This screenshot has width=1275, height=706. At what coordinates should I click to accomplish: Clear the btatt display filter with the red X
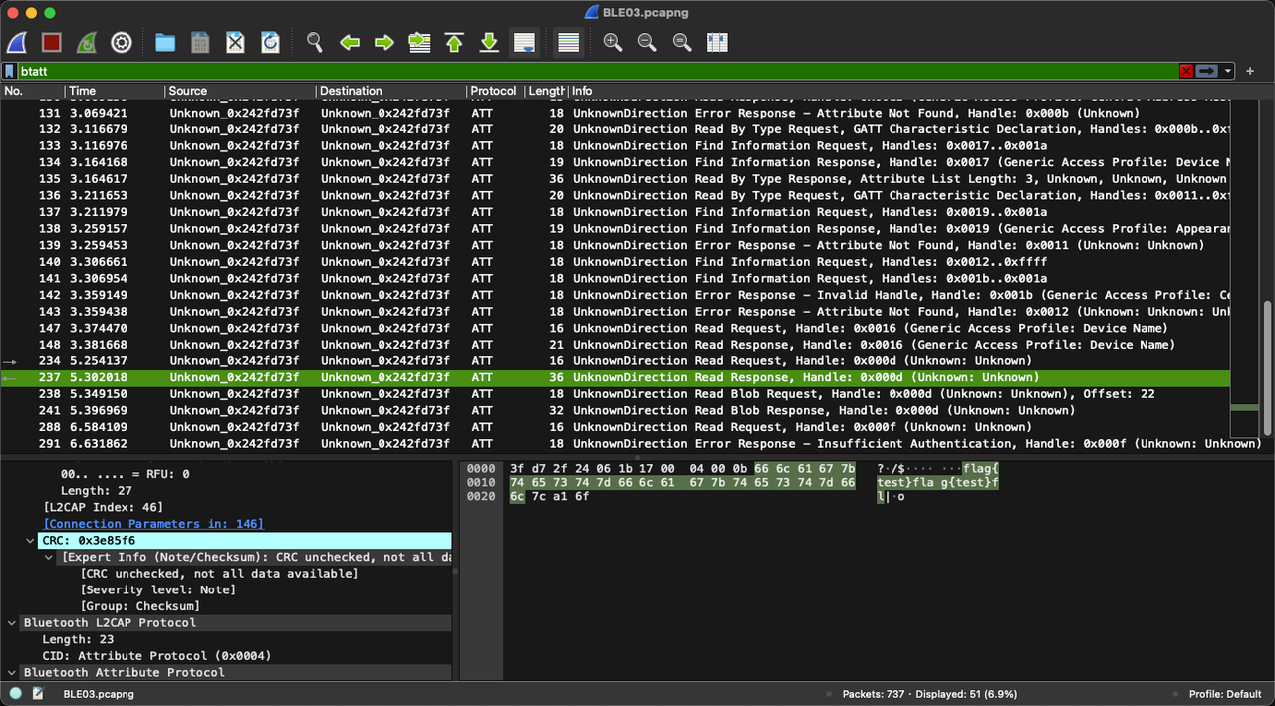pos(1185,71)
